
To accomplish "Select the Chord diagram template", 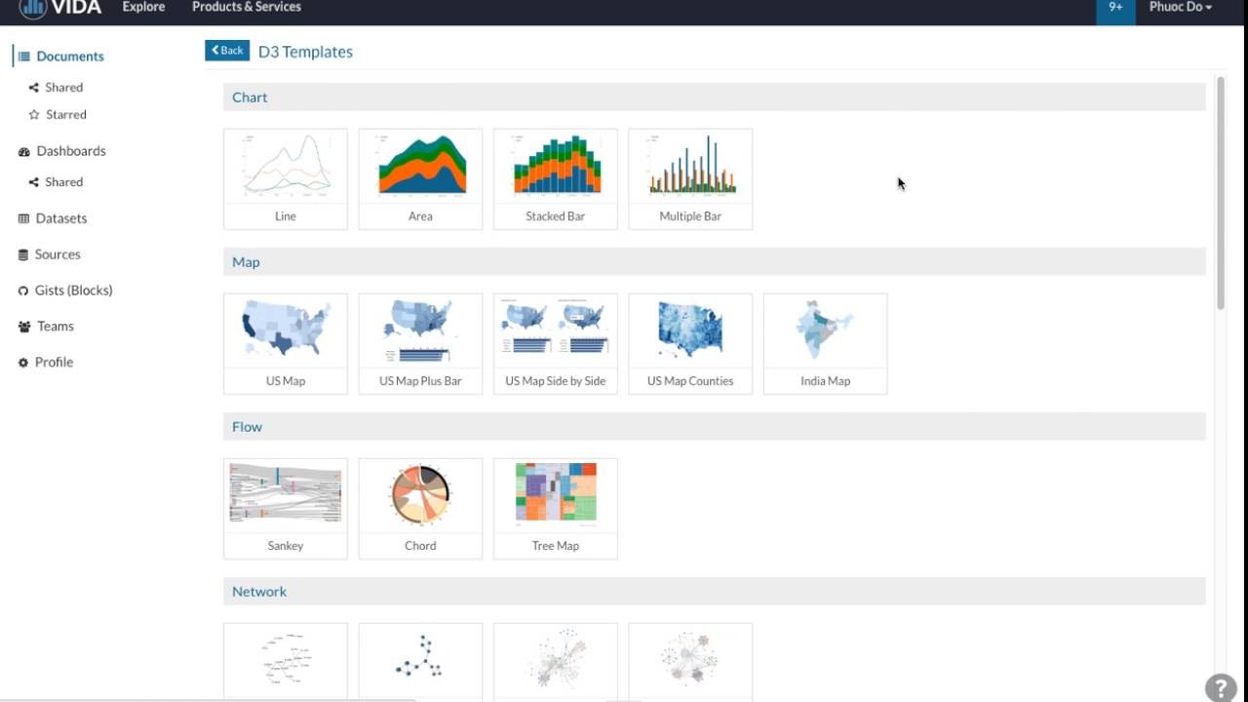I will (420, 509).
